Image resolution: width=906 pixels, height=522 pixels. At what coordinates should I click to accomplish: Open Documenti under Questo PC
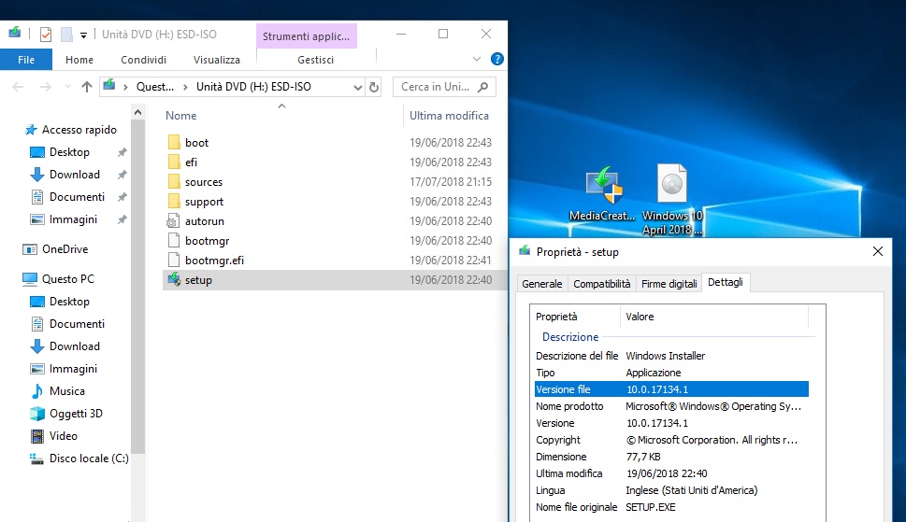pos(77,324)
